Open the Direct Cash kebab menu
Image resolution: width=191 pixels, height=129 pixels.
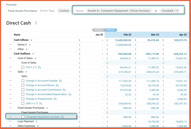[36, 23]
